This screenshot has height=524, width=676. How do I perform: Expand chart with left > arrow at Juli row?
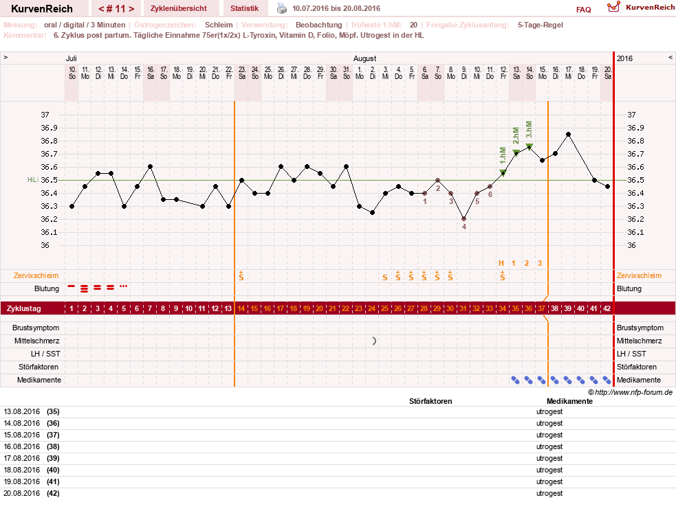click(x=6, y=57)
